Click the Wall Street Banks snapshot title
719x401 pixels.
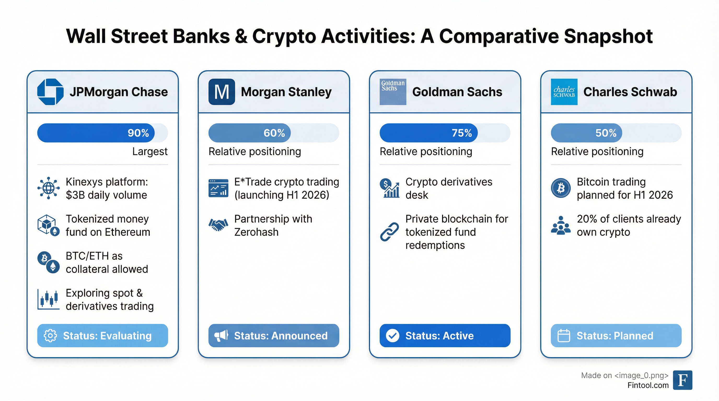[x=359, y=36]
